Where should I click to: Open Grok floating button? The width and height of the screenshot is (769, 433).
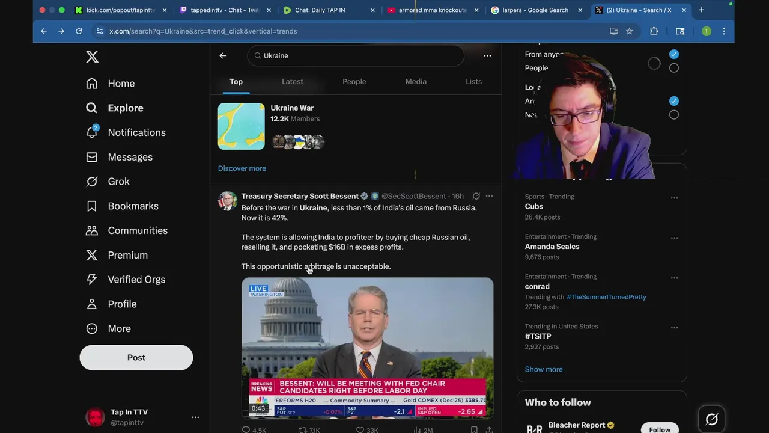click(x=712, y=419)
